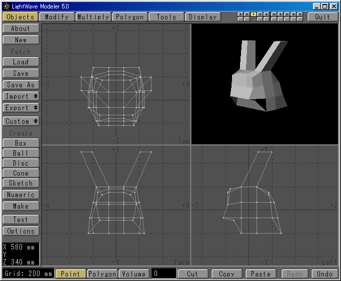Click the selection count field
Screen dimensions: 341x281
163,274
